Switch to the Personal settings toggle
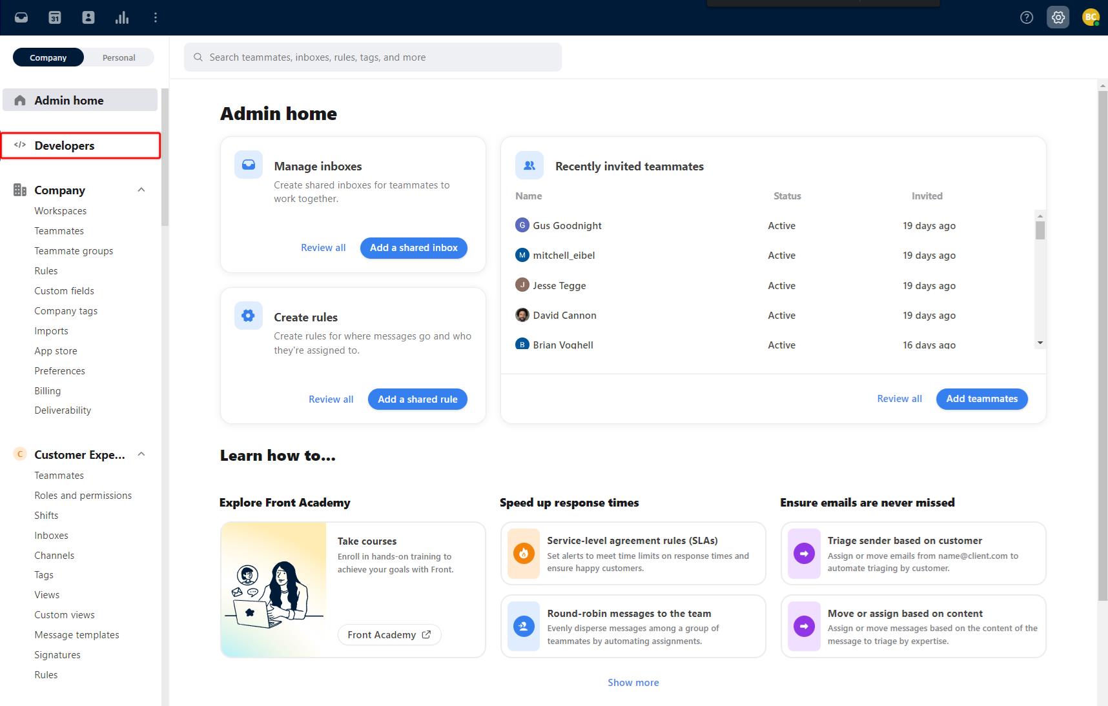Screen dimensions: 1108x706 118,57
